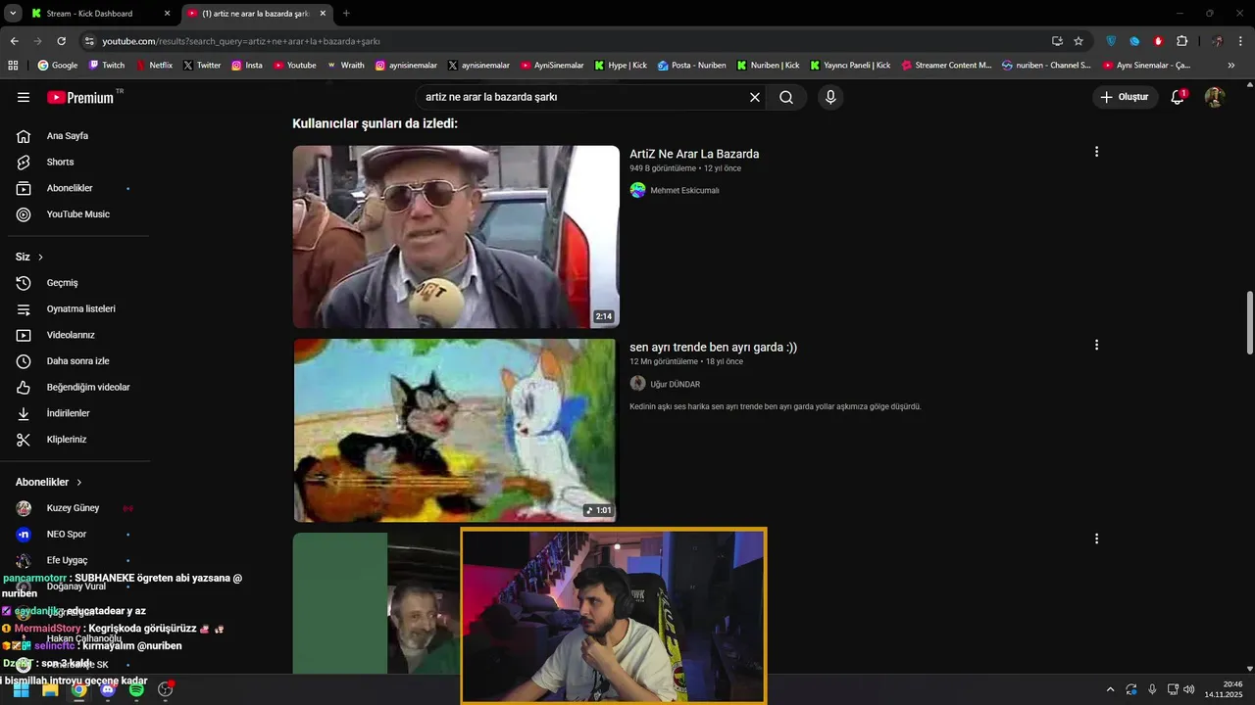This screenshot has width=1255, height=705.
Task: Visit Mehmet Eskicumalı channel
Action: pyautogui.click(x=684, y=191)
